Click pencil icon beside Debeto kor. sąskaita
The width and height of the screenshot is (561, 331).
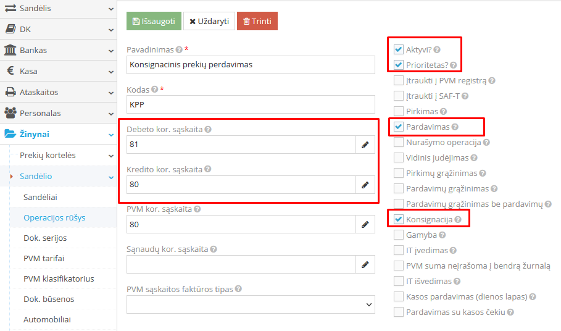pyautogui.click(x=365, y=145)
